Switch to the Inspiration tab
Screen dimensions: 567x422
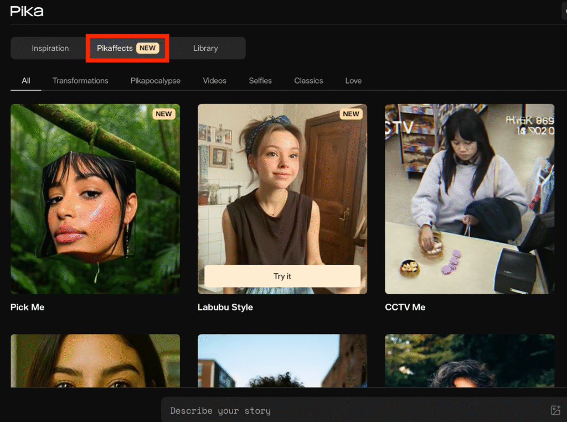click(50, 48)
